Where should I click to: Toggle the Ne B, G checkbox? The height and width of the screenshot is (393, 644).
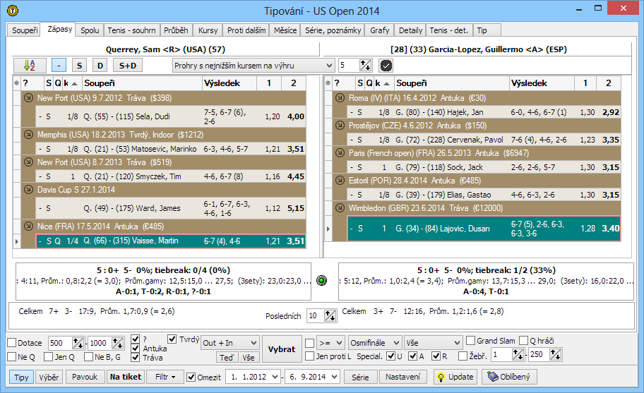click(x=88, y=357)
